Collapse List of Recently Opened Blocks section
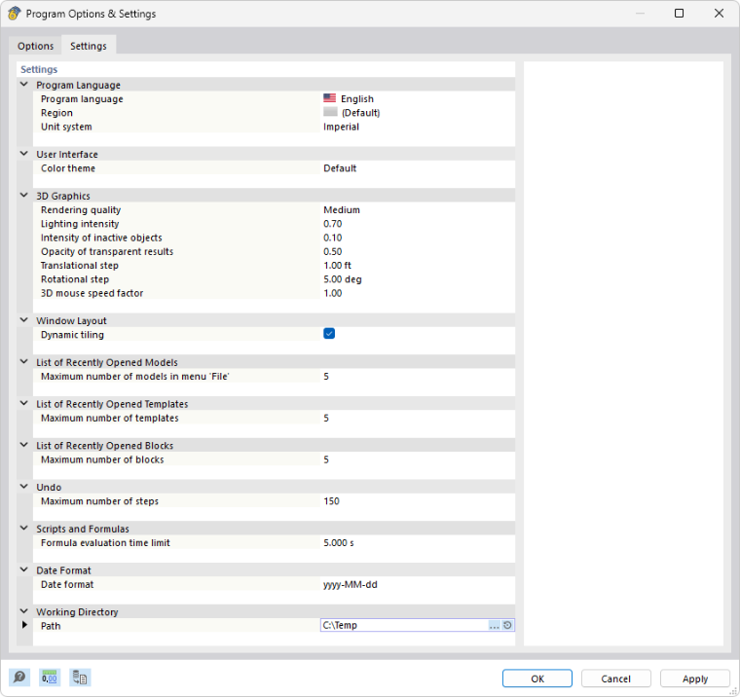 pyautogui.click(x=24, y=445)
